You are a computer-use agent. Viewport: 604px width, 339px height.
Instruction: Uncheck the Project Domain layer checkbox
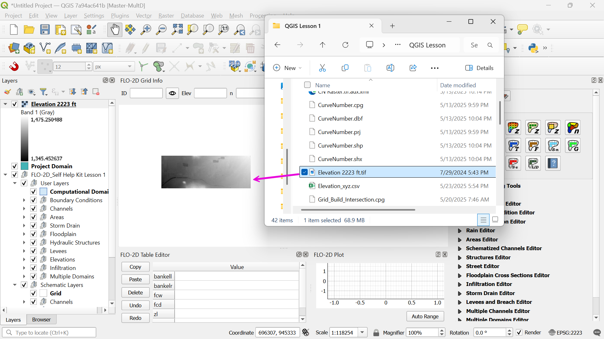(14, 166)
